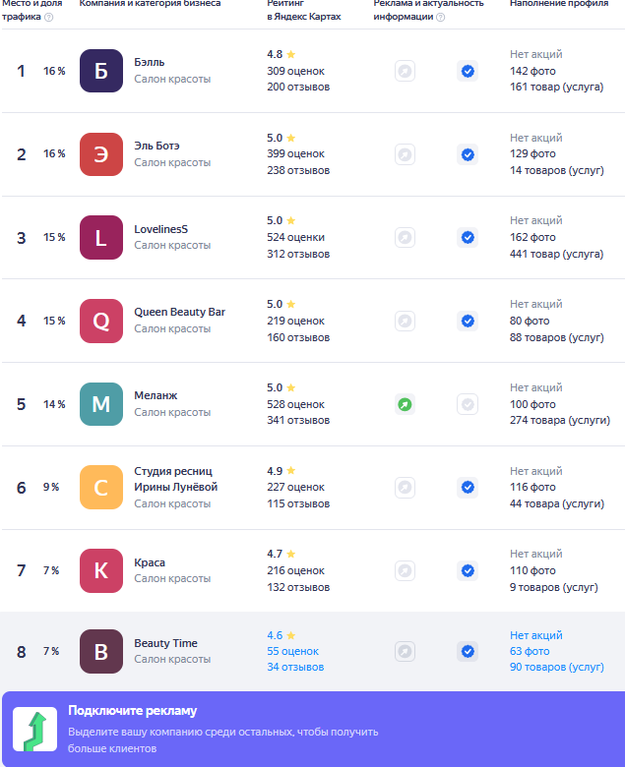The width and height of the screenshot is (625, 767).
Task: Click the Queen Beauty Bar avatar icon
Action: pyautogui.click(x=101, y=321)
